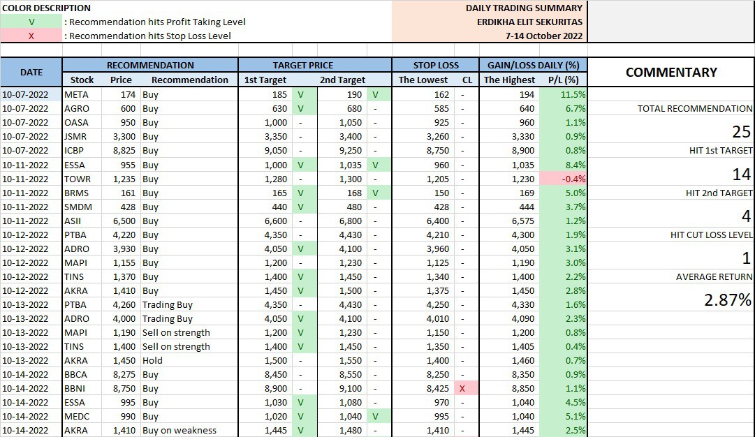Click the 7-14 October 2022 cell
Screen dimensions: 755x437
[x=543, y=36]
